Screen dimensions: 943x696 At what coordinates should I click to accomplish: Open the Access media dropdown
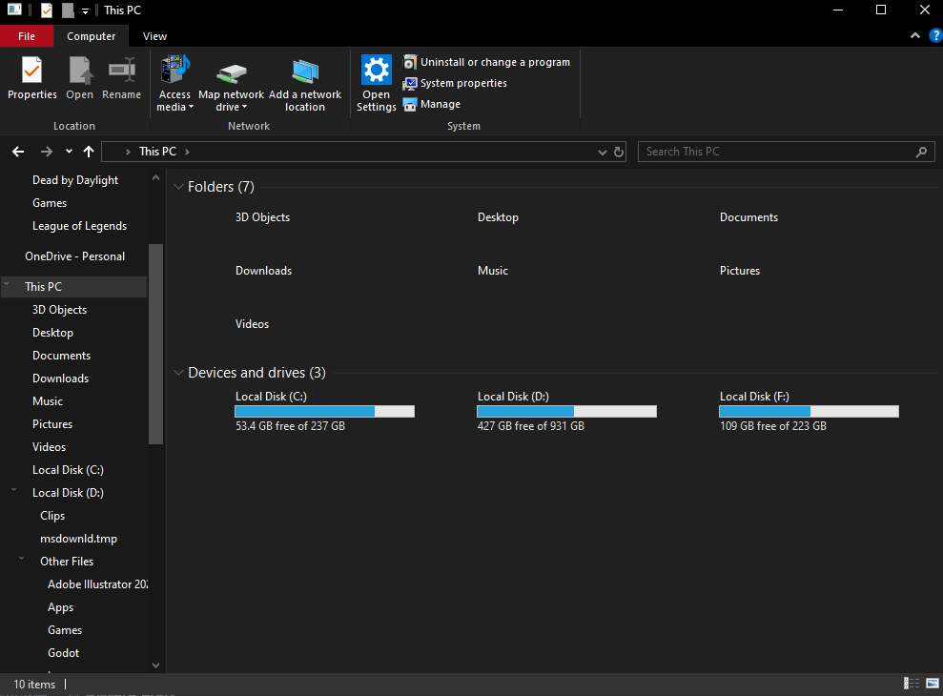174,82
